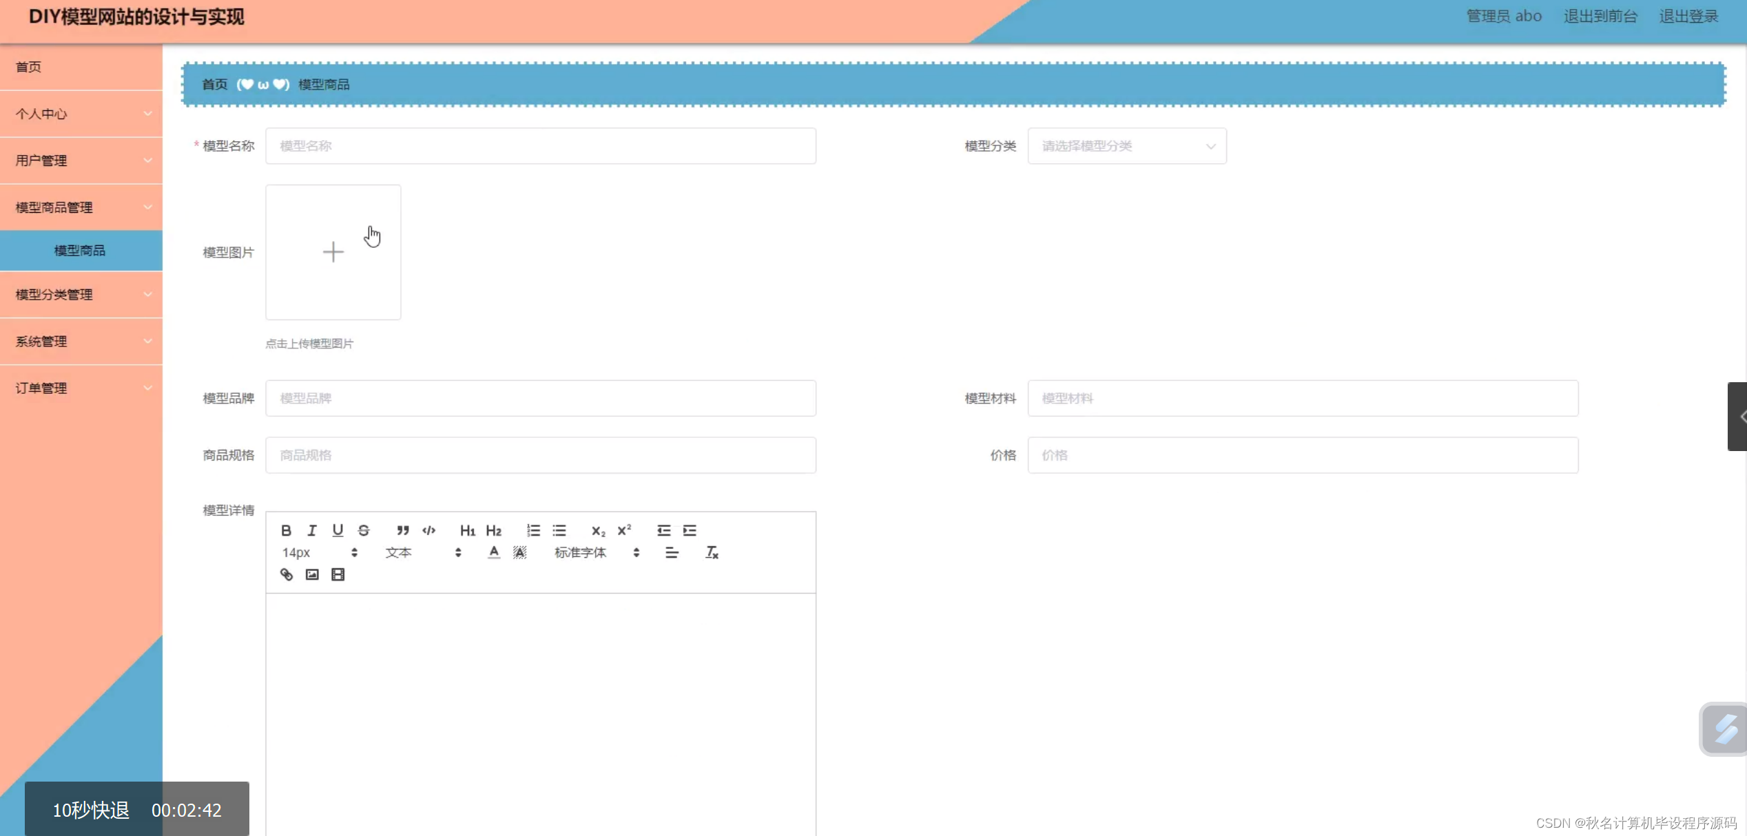
Task: Click 退出到前台 in the header
Action: (1600, 16)
